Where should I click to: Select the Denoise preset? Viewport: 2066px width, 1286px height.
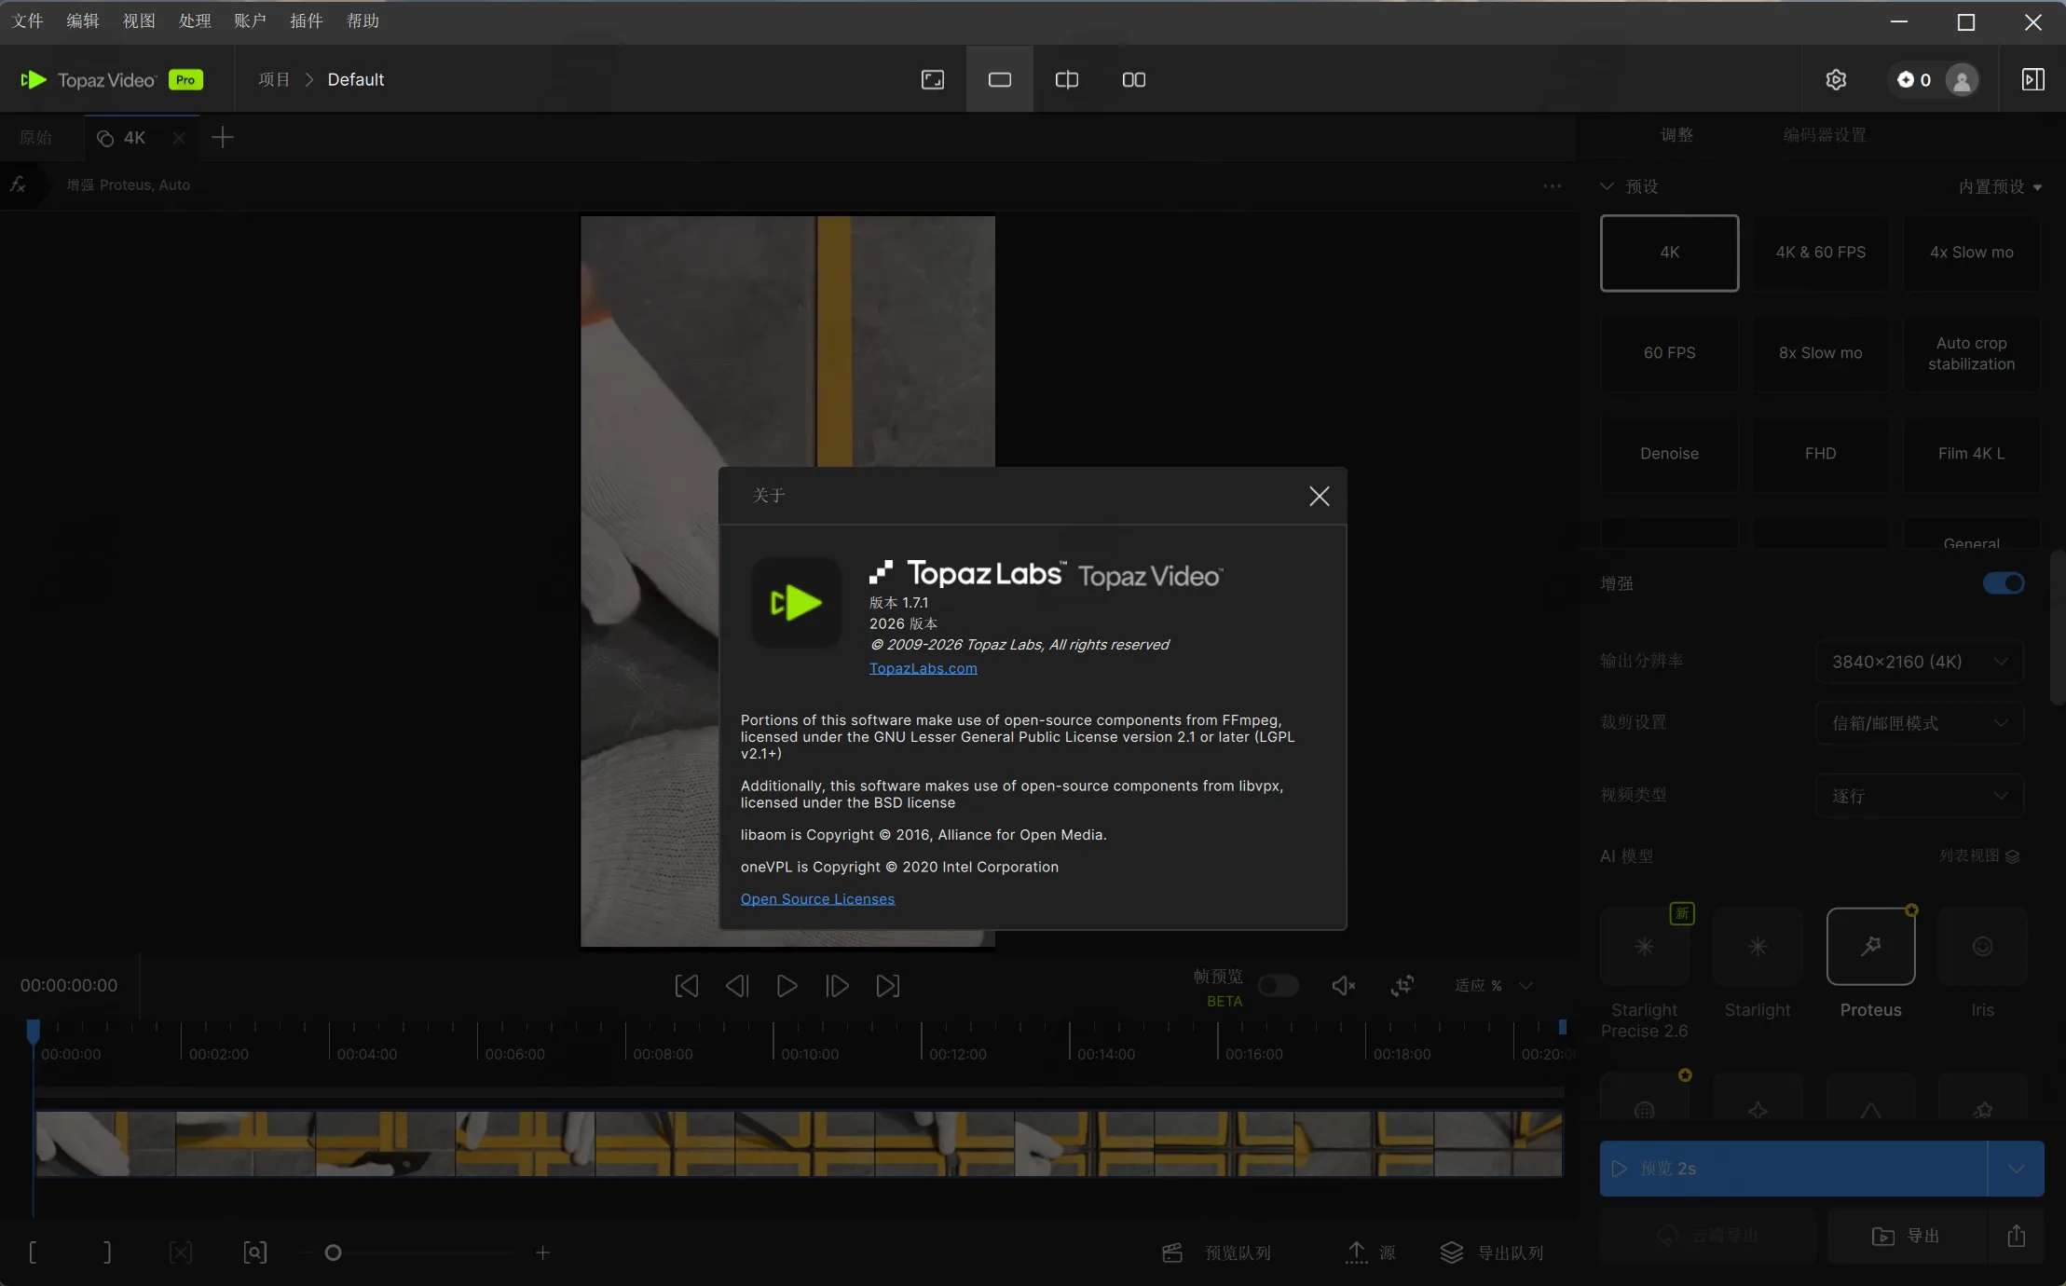point(1669,454)
